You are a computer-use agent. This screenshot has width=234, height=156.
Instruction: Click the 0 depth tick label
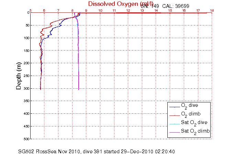tap(27, 13)
